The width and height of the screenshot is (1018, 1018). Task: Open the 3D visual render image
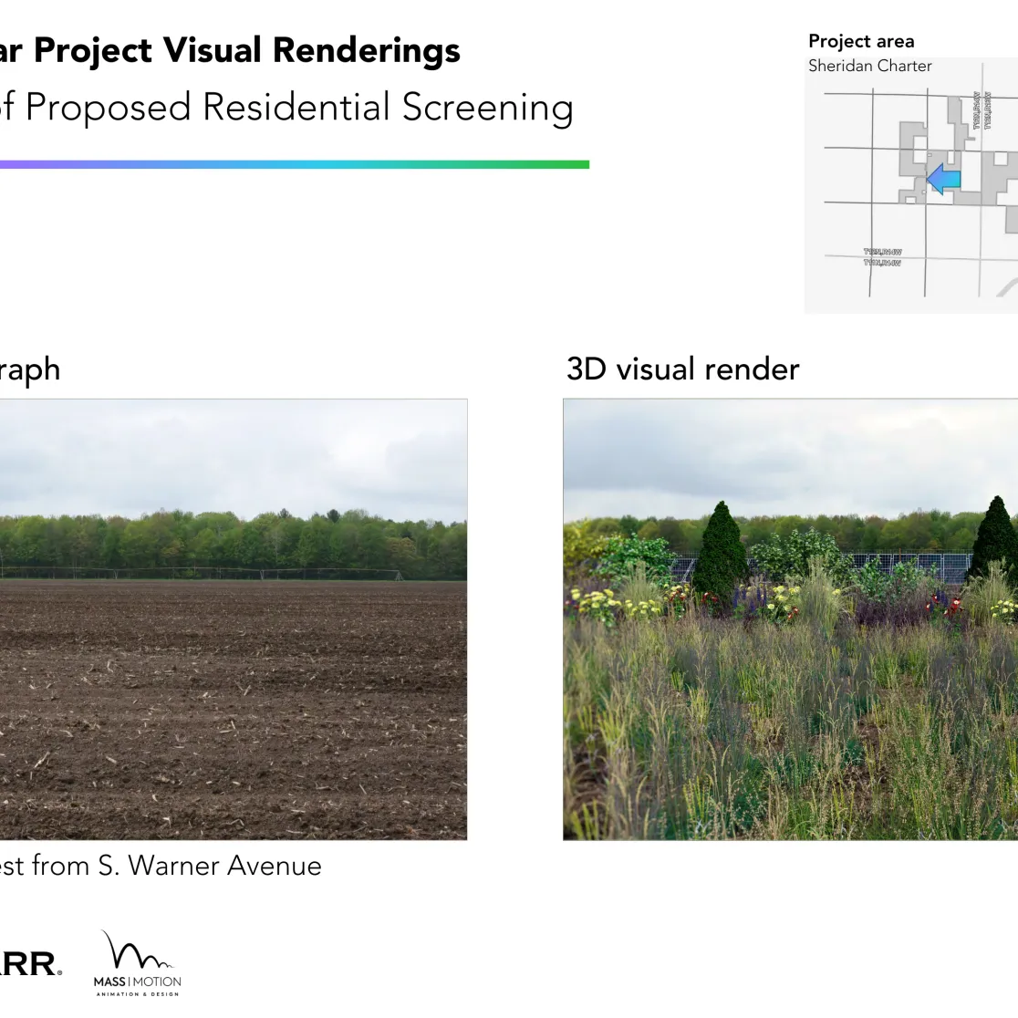click(794, 616)
